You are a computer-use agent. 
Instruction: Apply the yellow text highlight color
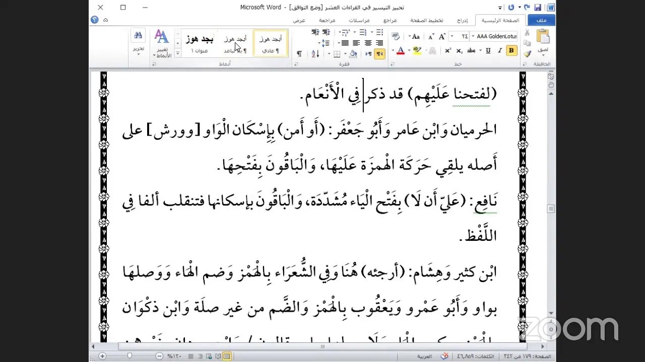click(x=417, y=50)
